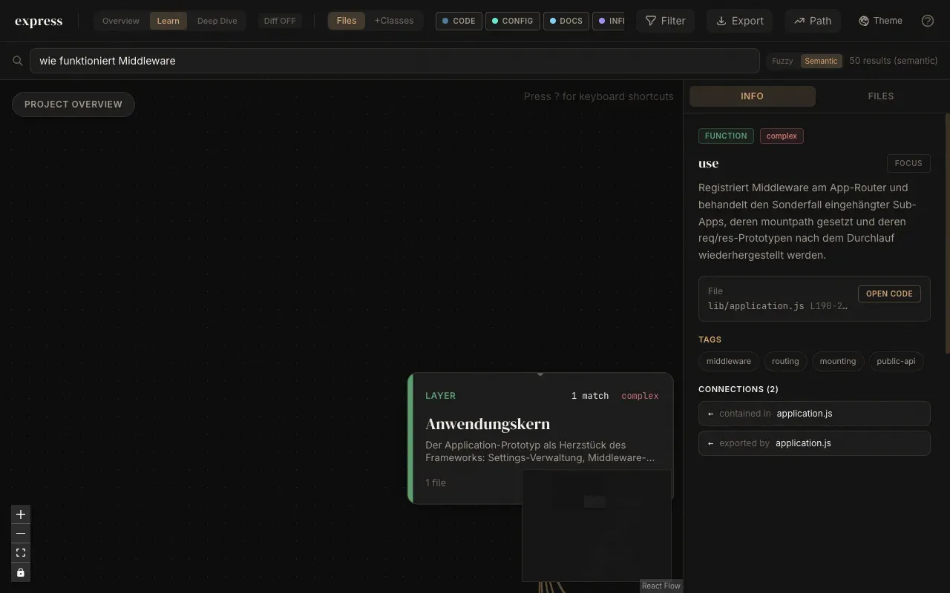Click the minimap in the canvas

click(x=597, y=526)
